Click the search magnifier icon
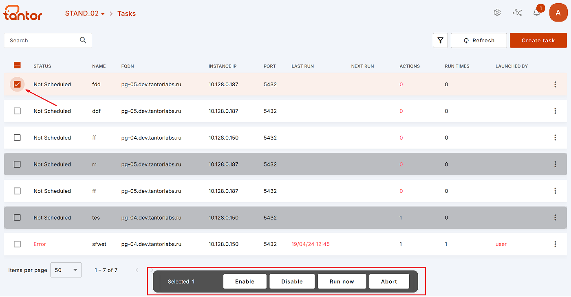The width and height of the screenshot is (571, 297). tap(83, 40)
